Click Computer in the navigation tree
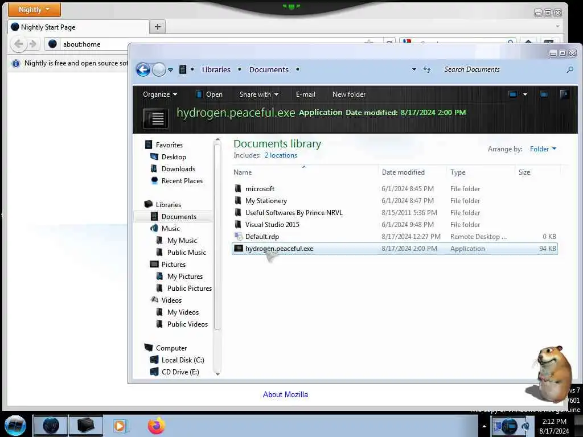Viewport: 583px width, 437px height. click(171, 348)
